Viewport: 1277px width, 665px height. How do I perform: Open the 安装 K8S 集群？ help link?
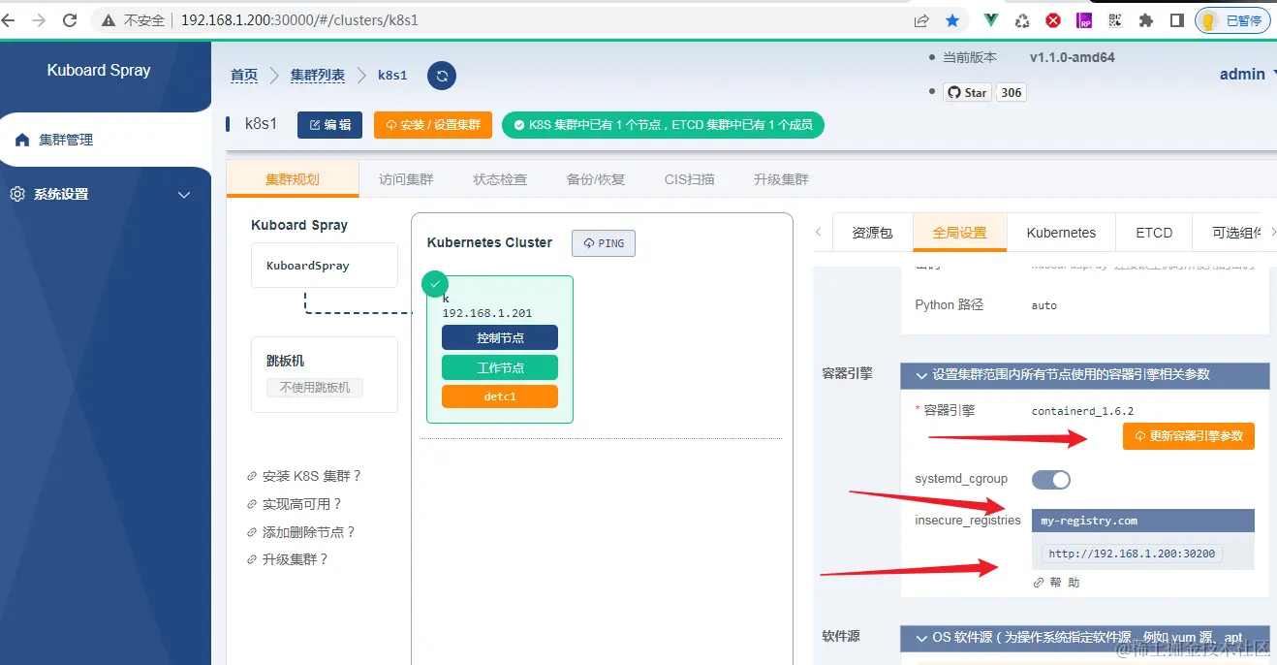click(304, 476)
